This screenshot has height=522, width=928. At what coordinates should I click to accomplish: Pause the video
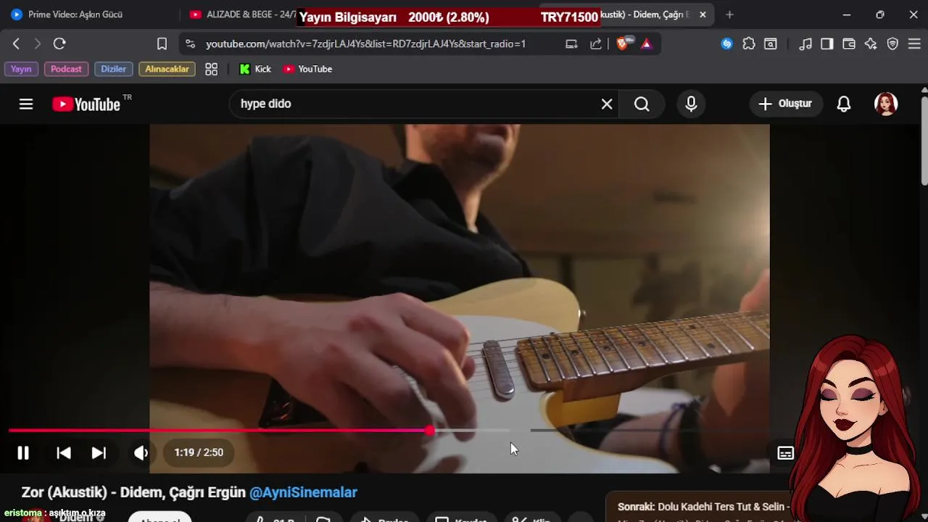[23, 452]
